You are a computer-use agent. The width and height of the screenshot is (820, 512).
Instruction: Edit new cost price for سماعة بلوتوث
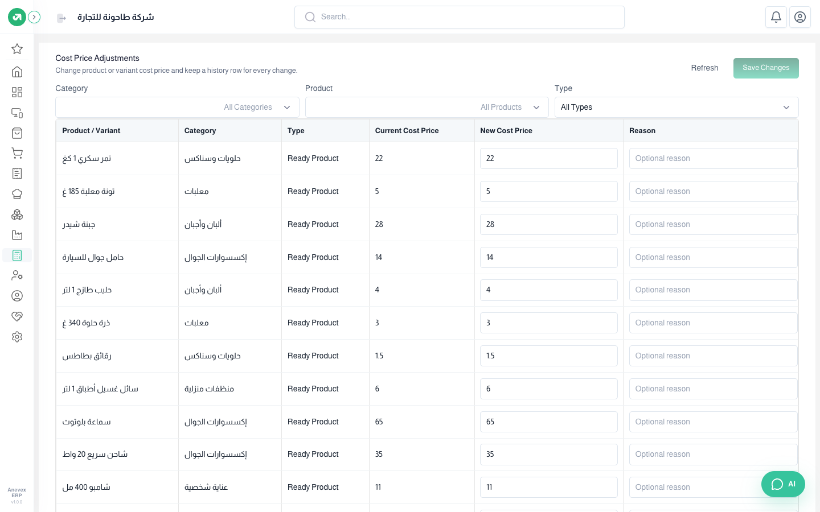[x=549, y=422]
